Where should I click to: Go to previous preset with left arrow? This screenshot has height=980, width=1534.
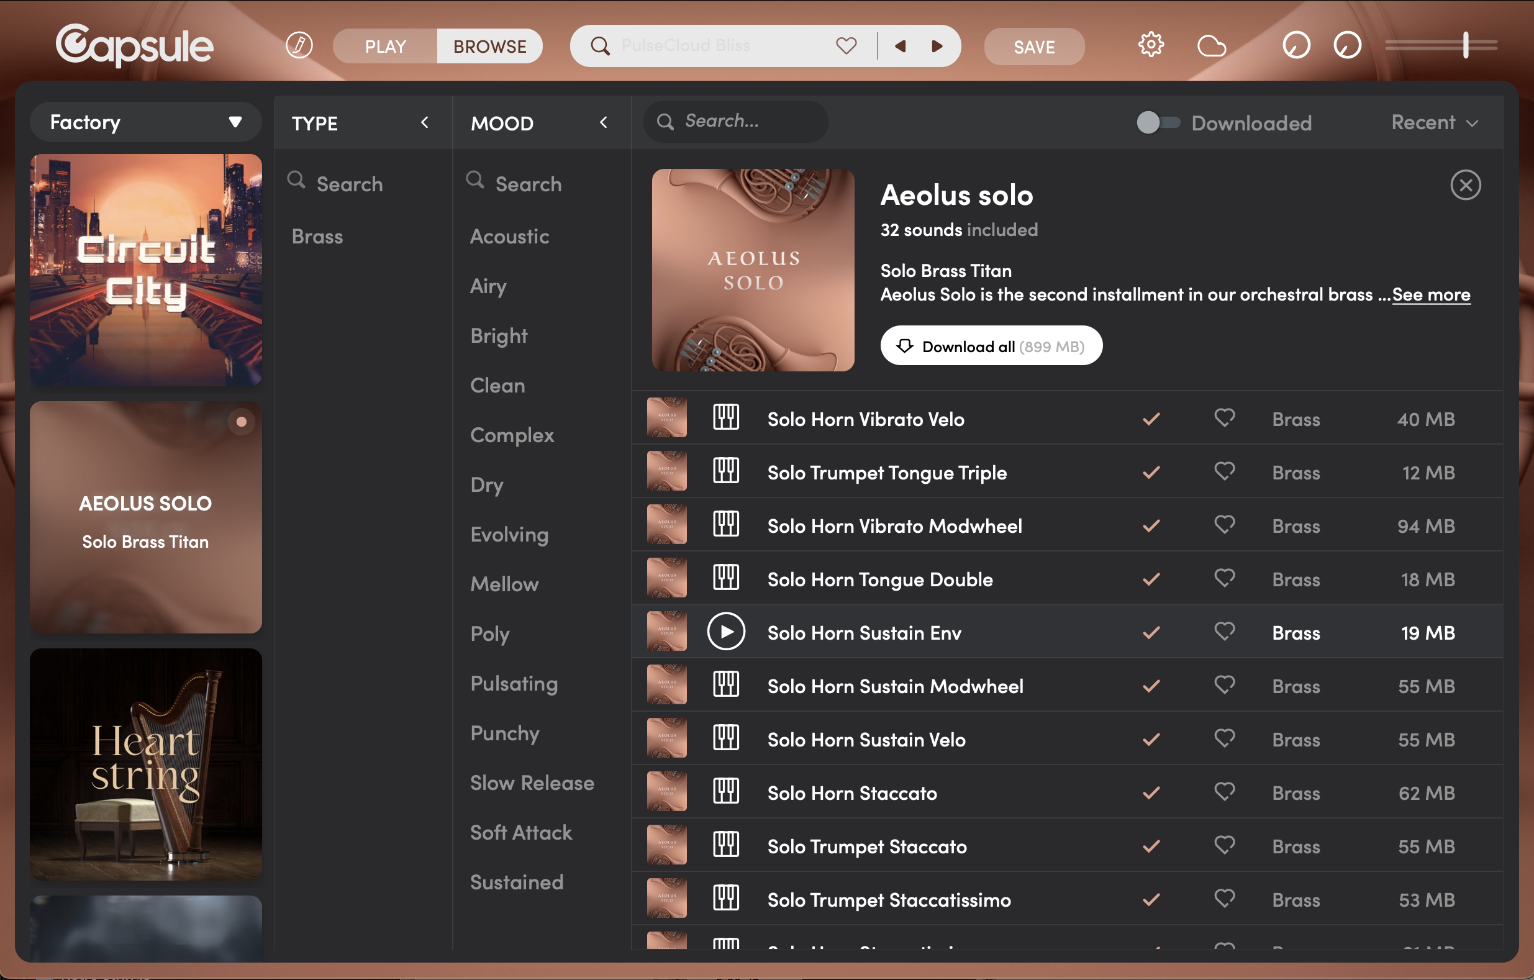click(899, 46)
